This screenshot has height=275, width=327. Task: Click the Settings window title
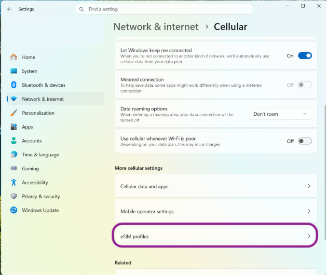[x=26, y=9]
